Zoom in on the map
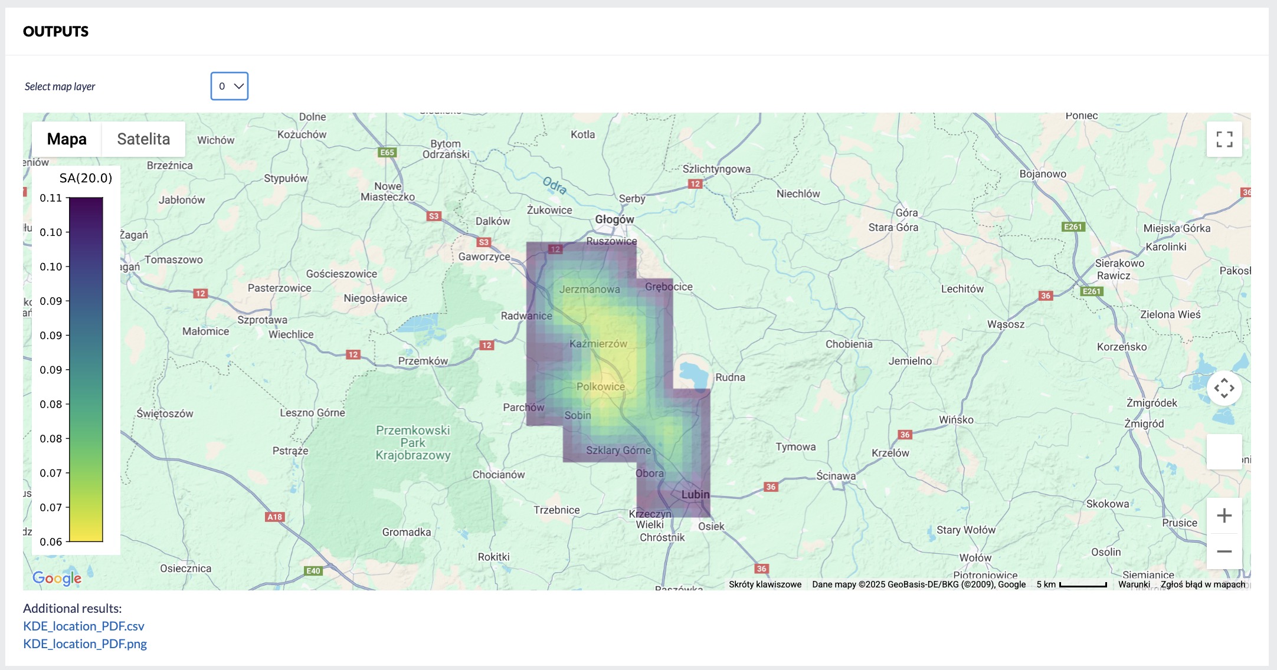This screenshot has height=670, width=1277. tap(1224, 515)
